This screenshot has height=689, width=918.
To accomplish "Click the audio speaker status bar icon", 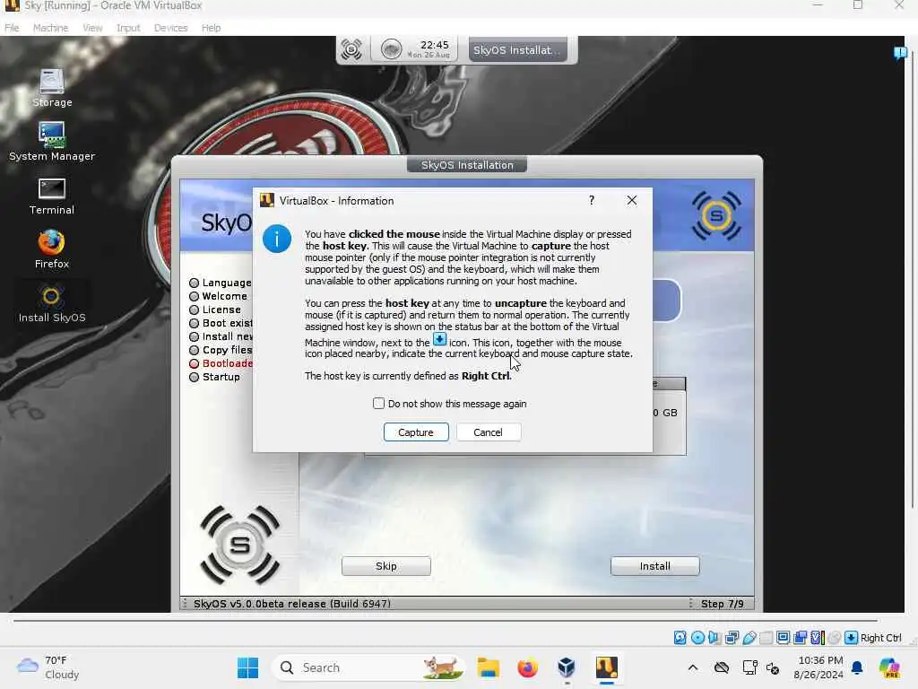I will coord(714,638).
